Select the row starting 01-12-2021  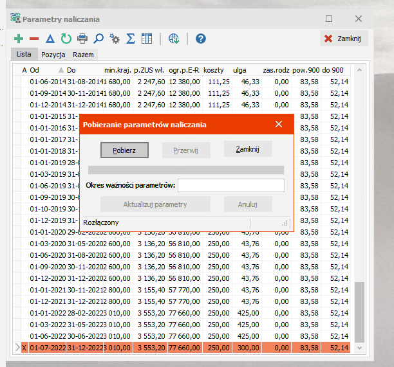(x=182, y=301)
